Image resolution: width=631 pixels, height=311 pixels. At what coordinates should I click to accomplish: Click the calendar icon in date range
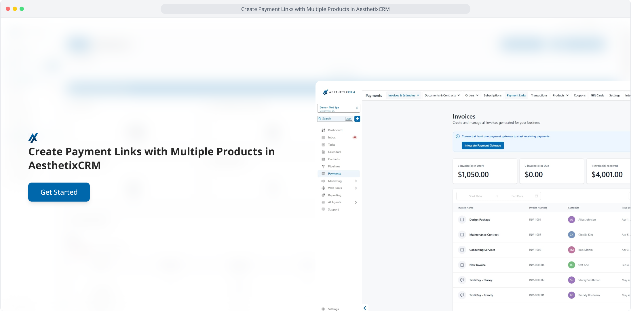point(536,196)
